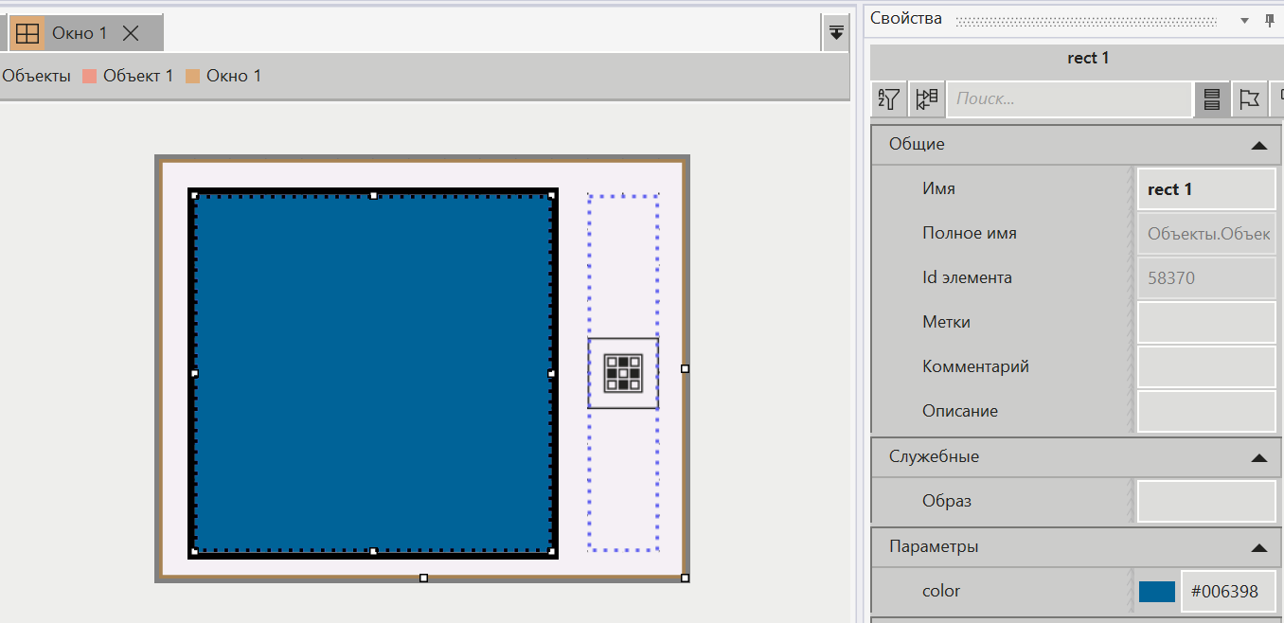This screenshot has height=623, width=1284.
Task: Click the grid pattern widget on canvas
Action: [623, 373]
